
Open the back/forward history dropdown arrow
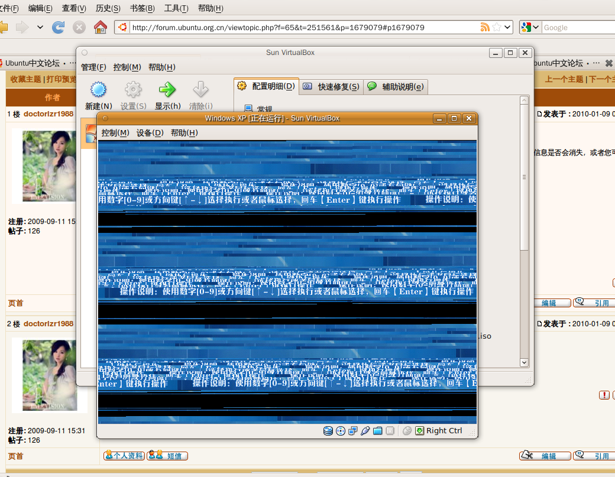click(x=40, y=27)
